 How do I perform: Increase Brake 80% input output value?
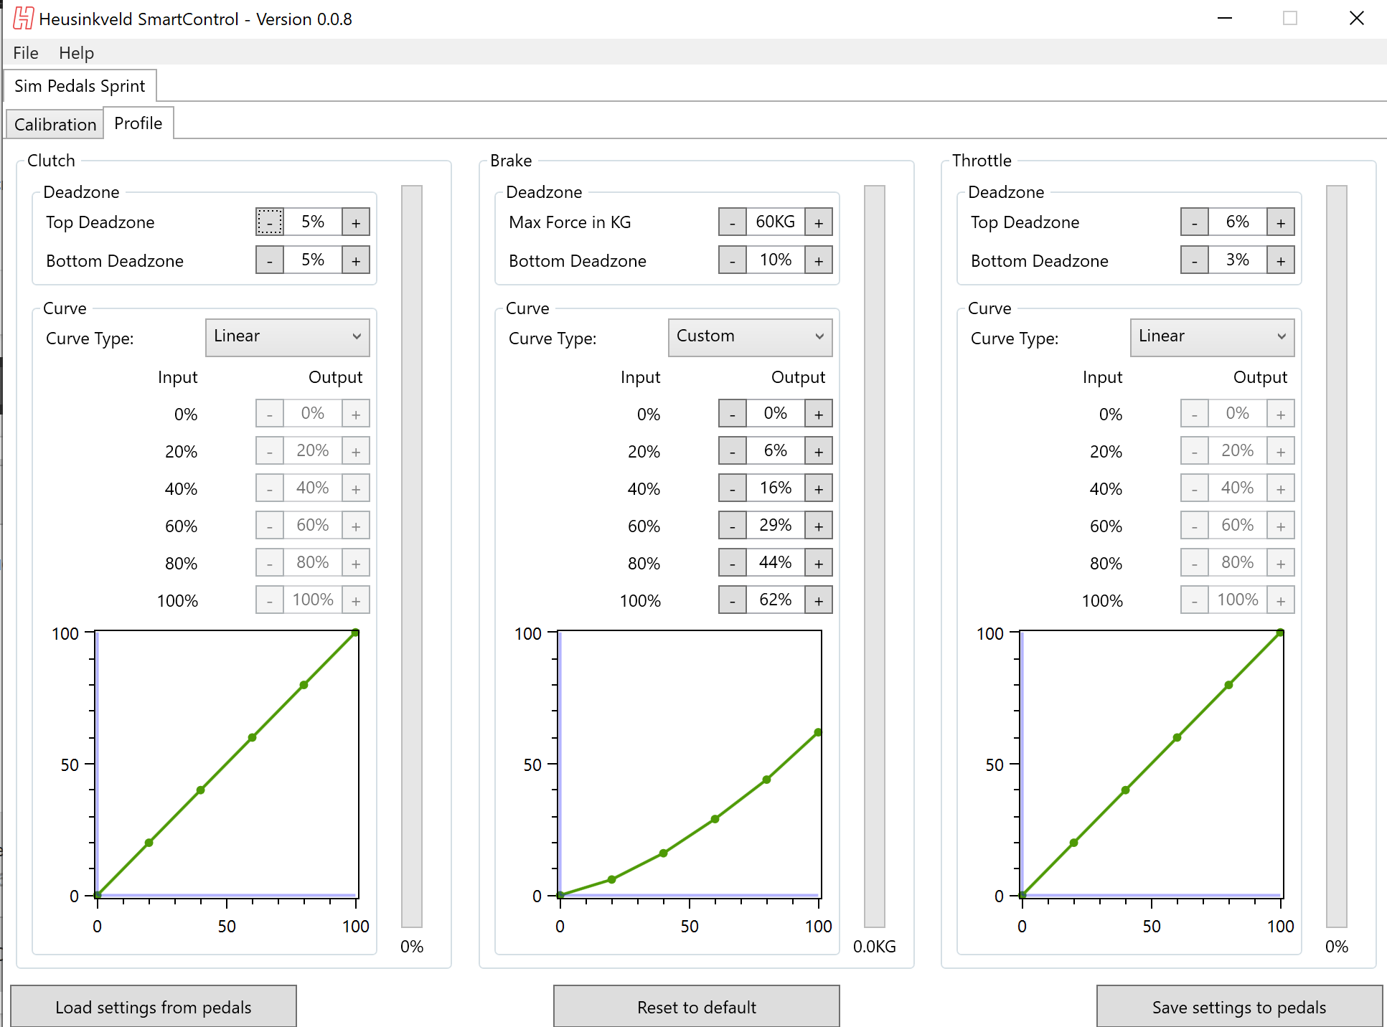[819, 563]
